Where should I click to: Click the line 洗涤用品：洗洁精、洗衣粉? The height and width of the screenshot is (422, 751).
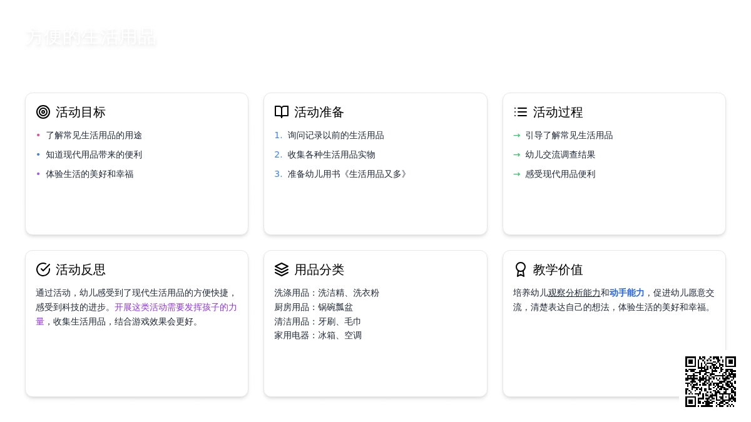click(327, 293)
